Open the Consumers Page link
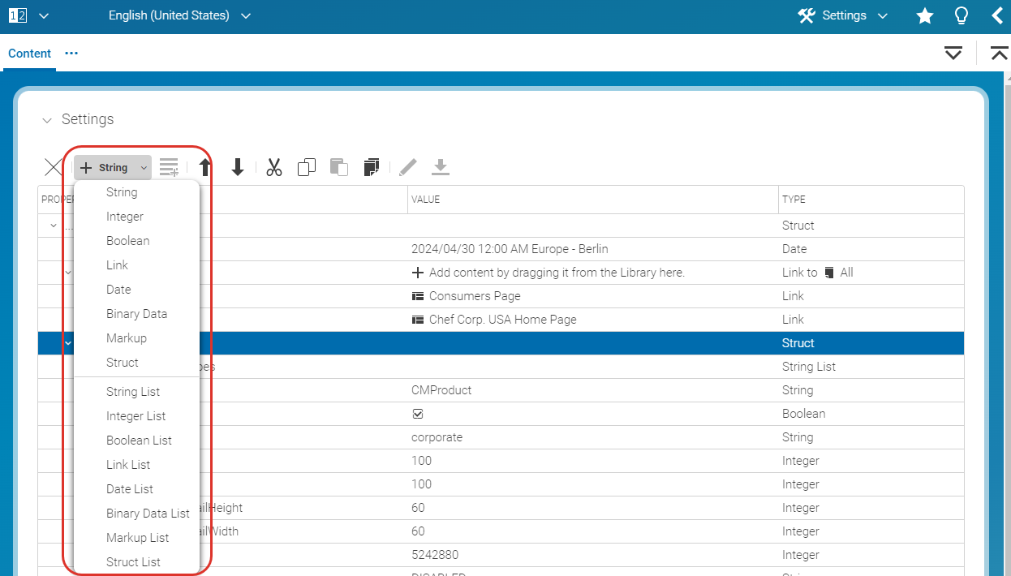The height and width of the screenshot is (576, 1011). click(475, 296)
